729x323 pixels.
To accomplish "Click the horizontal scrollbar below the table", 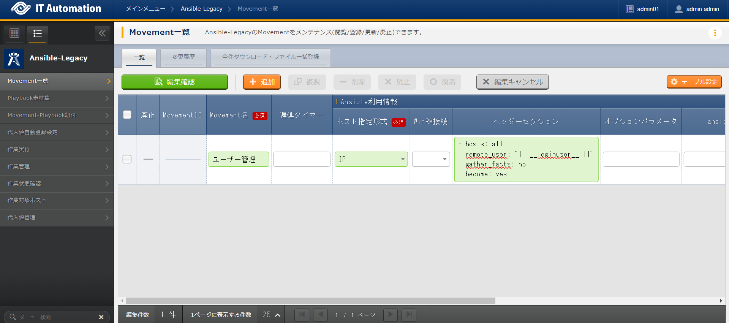I will click(310, 301).
